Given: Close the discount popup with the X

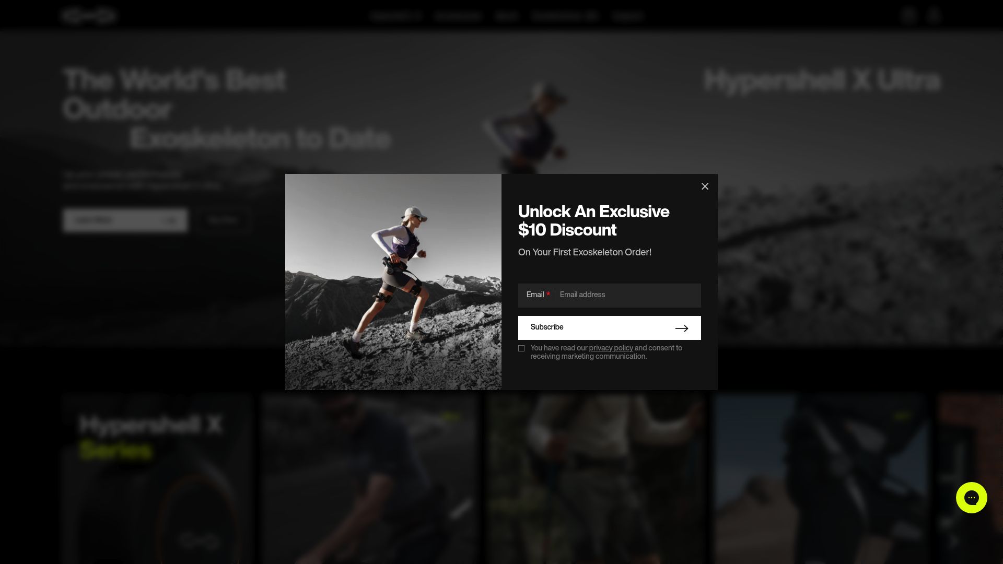Looking at the screenshot, I should [x=705, y=186].
